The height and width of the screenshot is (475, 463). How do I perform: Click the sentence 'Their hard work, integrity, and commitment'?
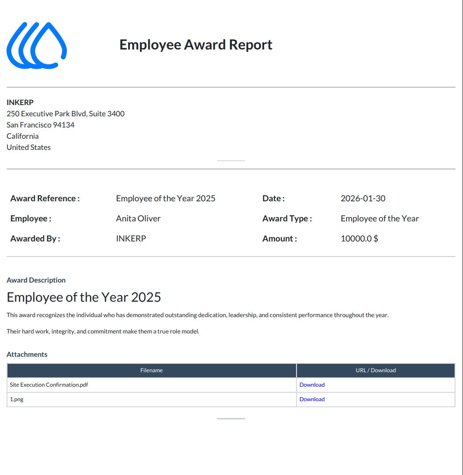pos(103,332)
